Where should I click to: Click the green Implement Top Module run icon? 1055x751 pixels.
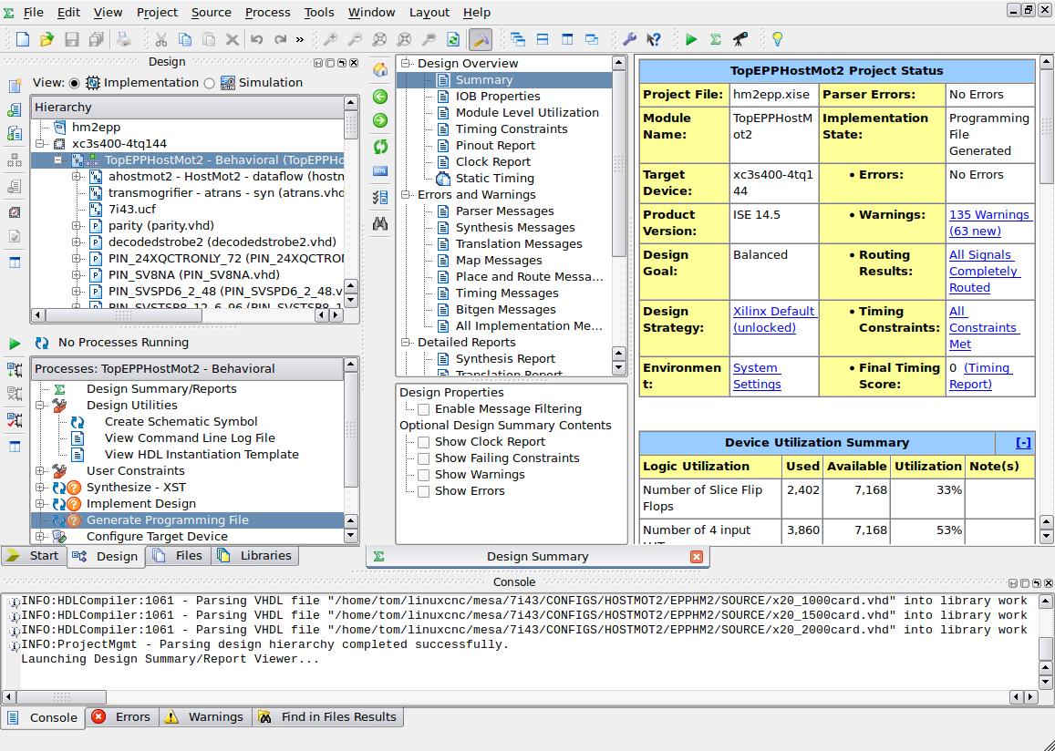(x=691, y=39)
